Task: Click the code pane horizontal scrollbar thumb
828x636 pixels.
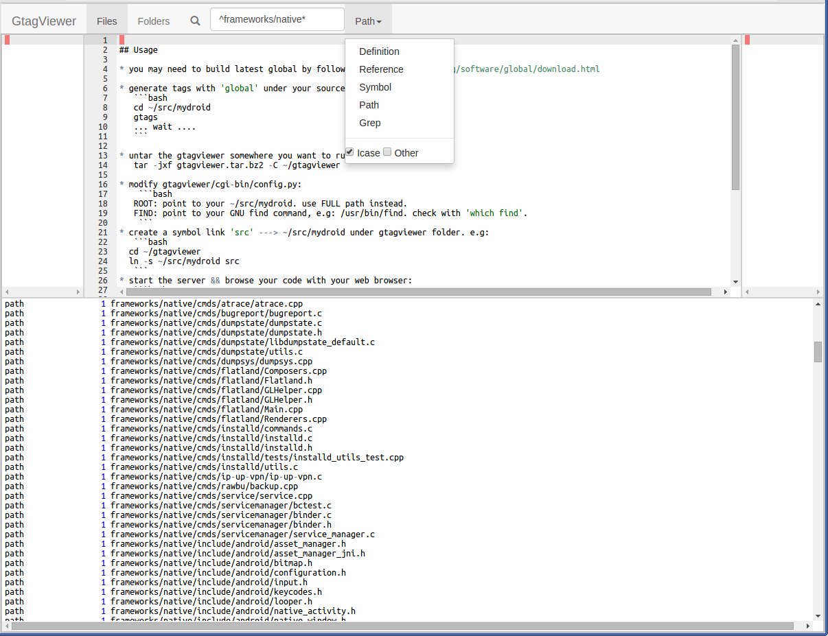Action: click(419, 292)
